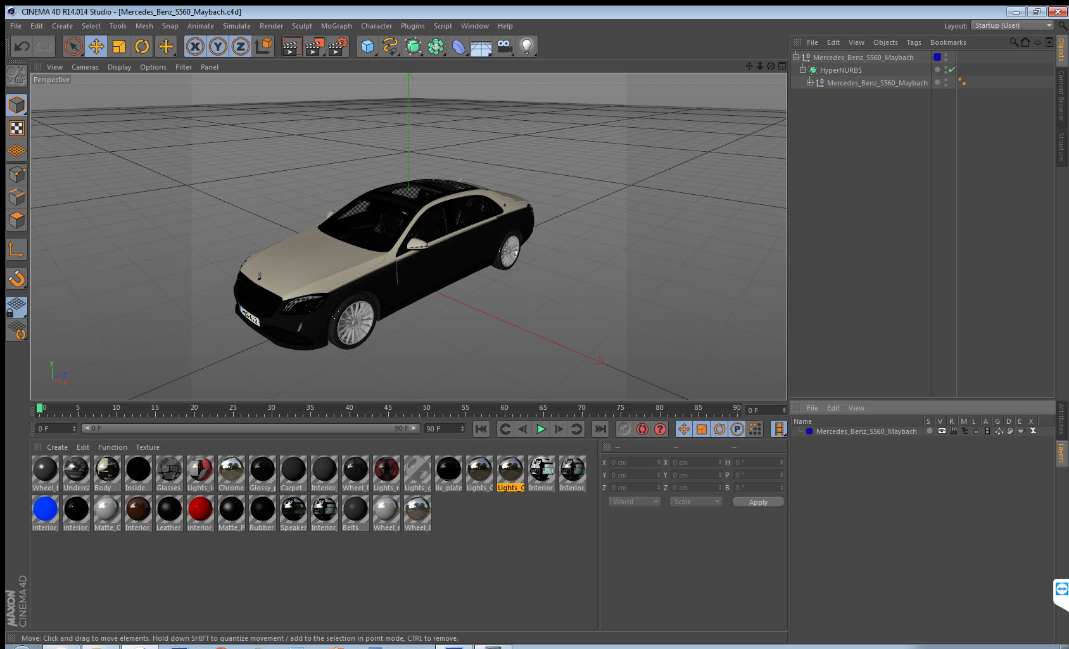
Task: Open the Layout Startup dropdown
Action: tap(1012, 25)
